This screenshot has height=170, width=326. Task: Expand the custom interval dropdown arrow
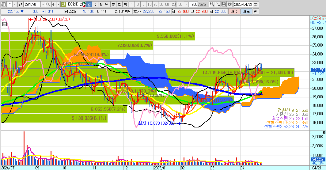(x=186, y=4)
